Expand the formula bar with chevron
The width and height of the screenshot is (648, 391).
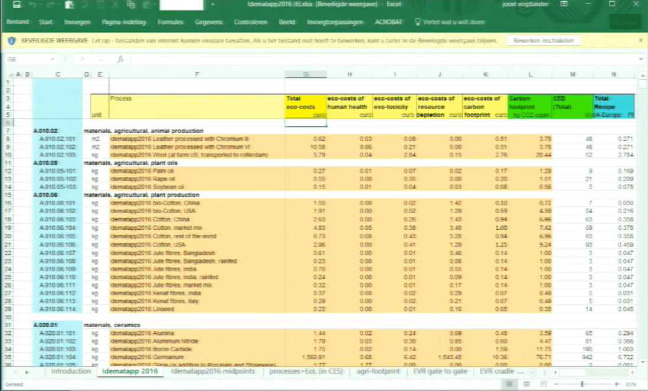coord(640,59)
